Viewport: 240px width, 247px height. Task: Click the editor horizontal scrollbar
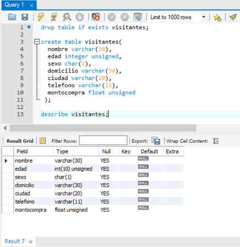[103, 128]
